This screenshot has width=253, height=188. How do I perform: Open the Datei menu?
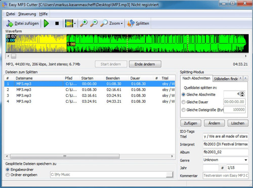pyautogui.click(x=11, y=14)
